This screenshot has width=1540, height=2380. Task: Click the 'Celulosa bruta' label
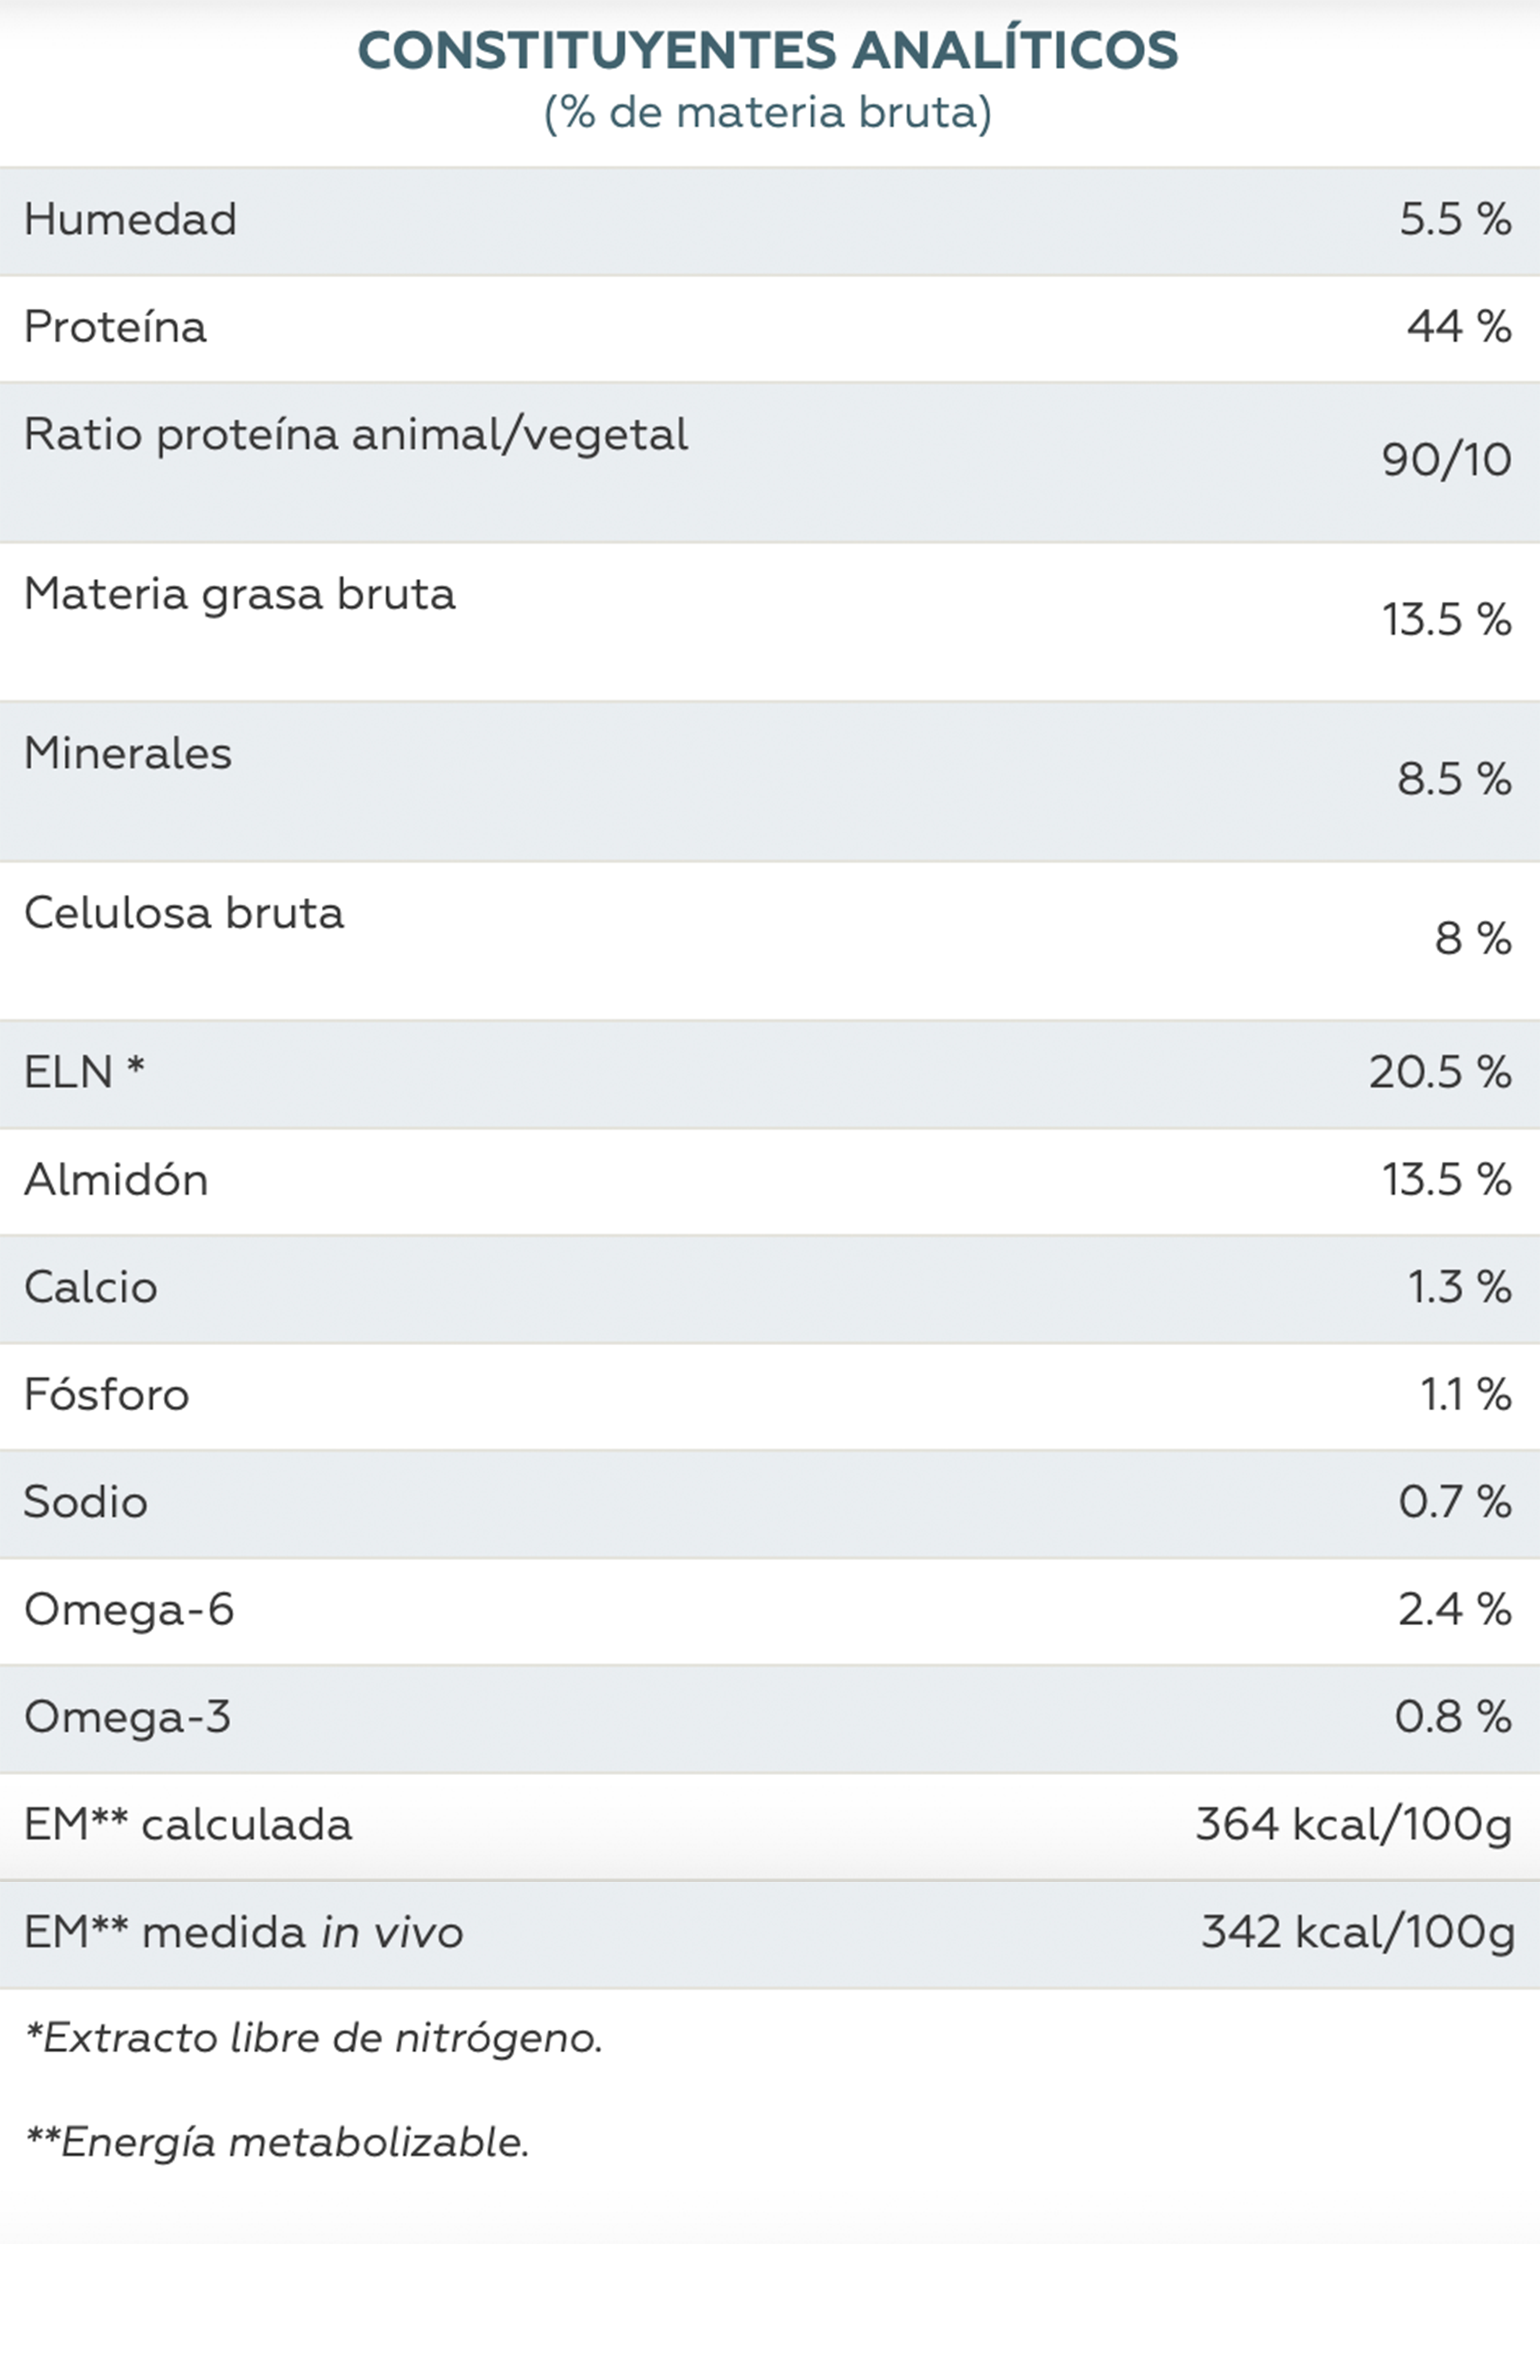point(184,913)
